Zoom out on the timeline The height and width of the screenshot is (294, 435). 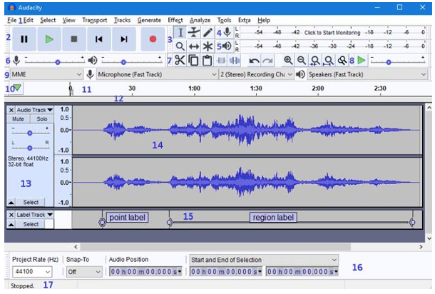tap(302, 60)
